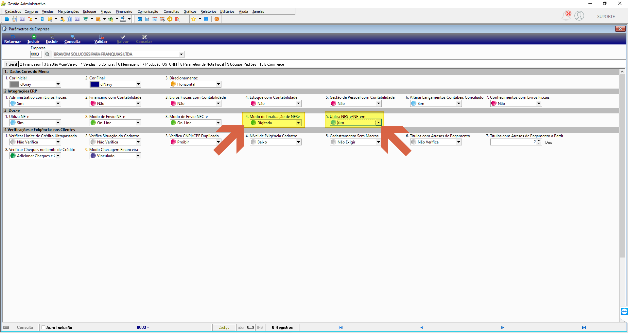Viewport: 628px width, 333px height.
Task: Click the Parâmetros de Empresa window title icon
Action: (5, 29)
